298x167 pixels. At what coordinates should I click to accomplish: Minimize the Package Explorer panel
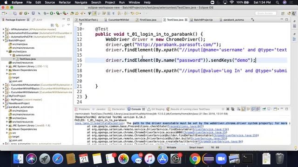pos(64,19)
